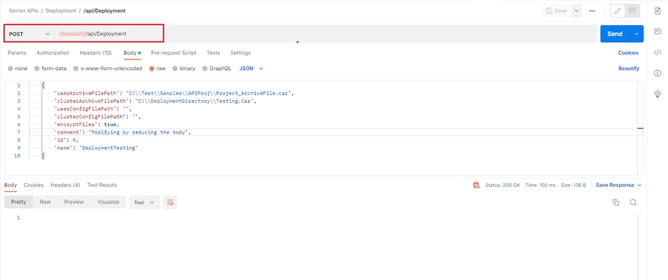Open the lightbulb related requests icon

tap(658, 94)
